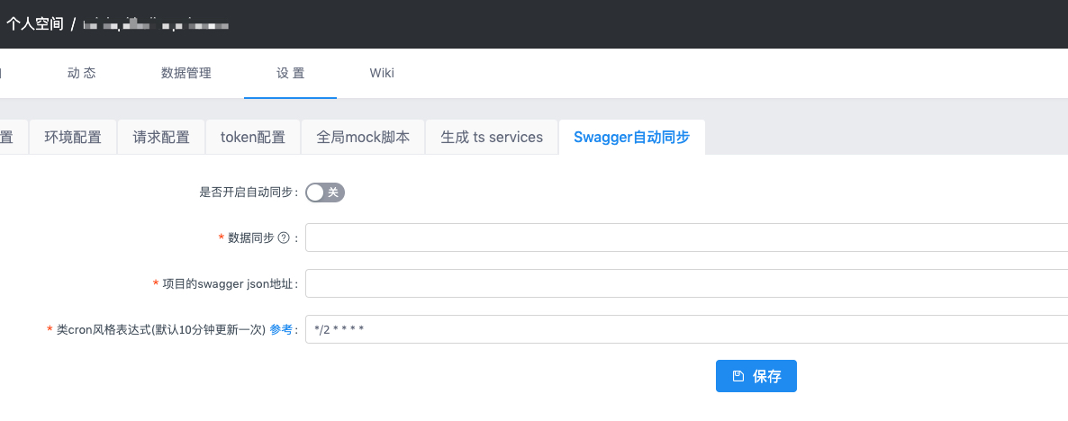Switch to the 环境配置 settings tab
This screenshot has width=1068, height=421.
[x=73, y=138]
